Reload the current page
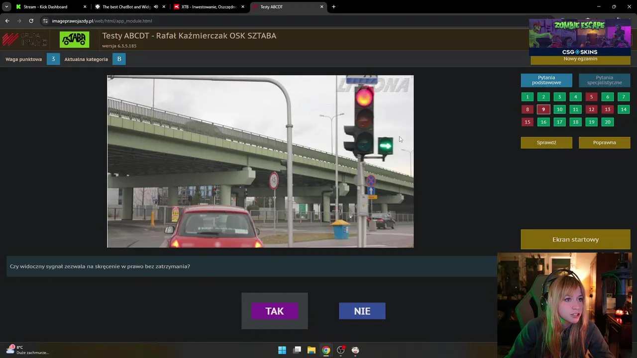 click(x=31, y=21)
